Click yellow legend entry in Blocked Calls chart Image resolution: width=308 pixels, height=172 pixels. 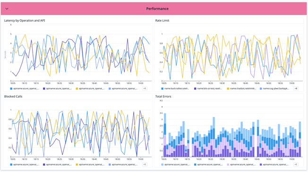pos(90,164)
